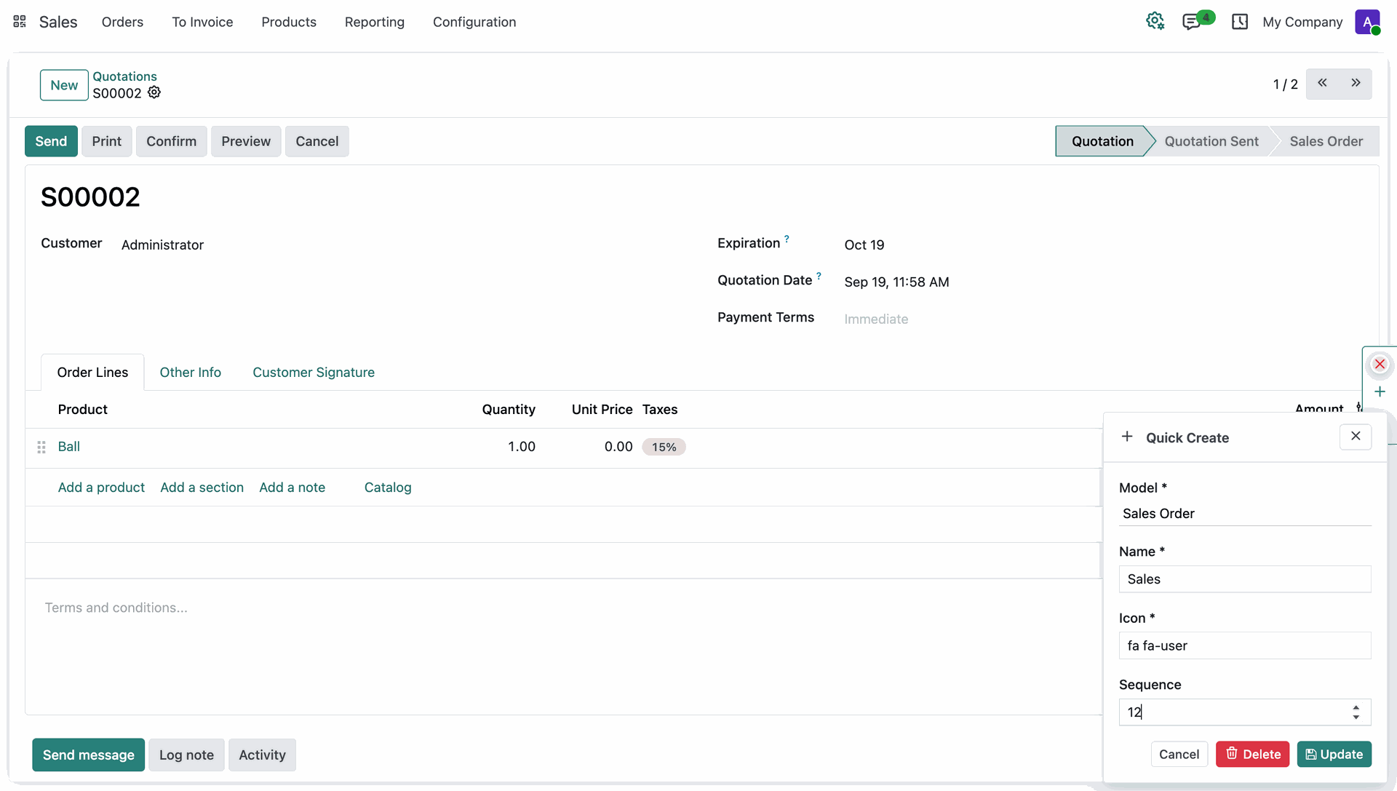Click the Add a product link
The height and width of the screenshot is (791, 1397).
101,488
